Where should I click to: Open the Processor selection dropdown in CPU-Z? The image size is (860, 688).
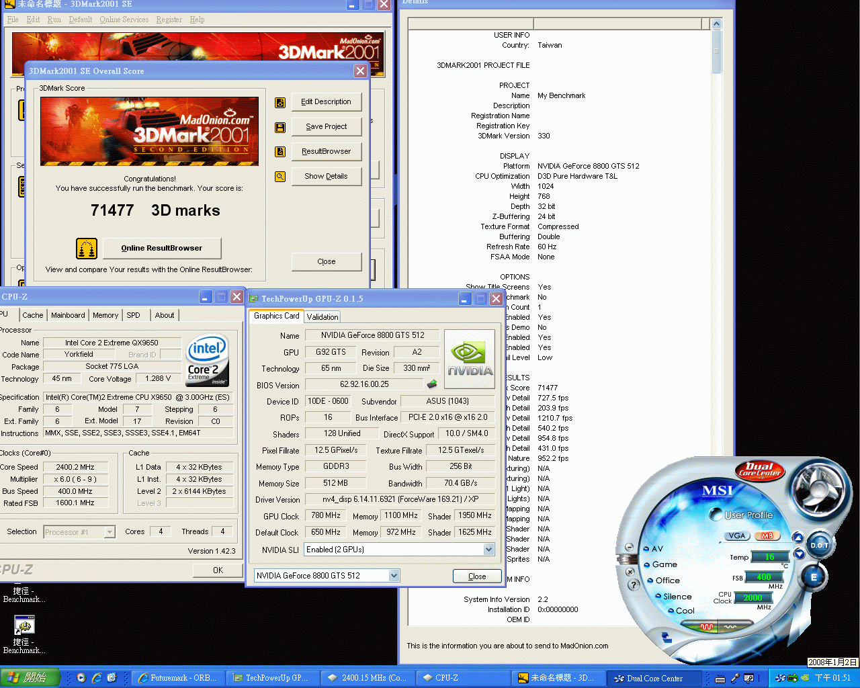110,532
